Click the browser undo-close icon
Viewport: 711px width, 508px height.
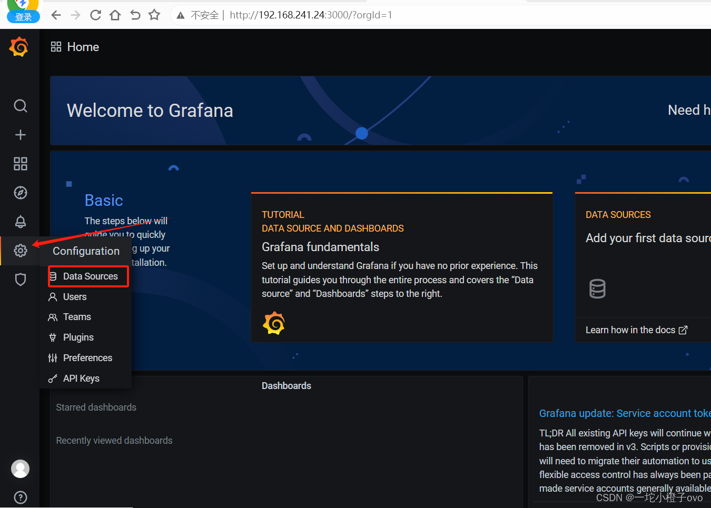tap(135, 15)
